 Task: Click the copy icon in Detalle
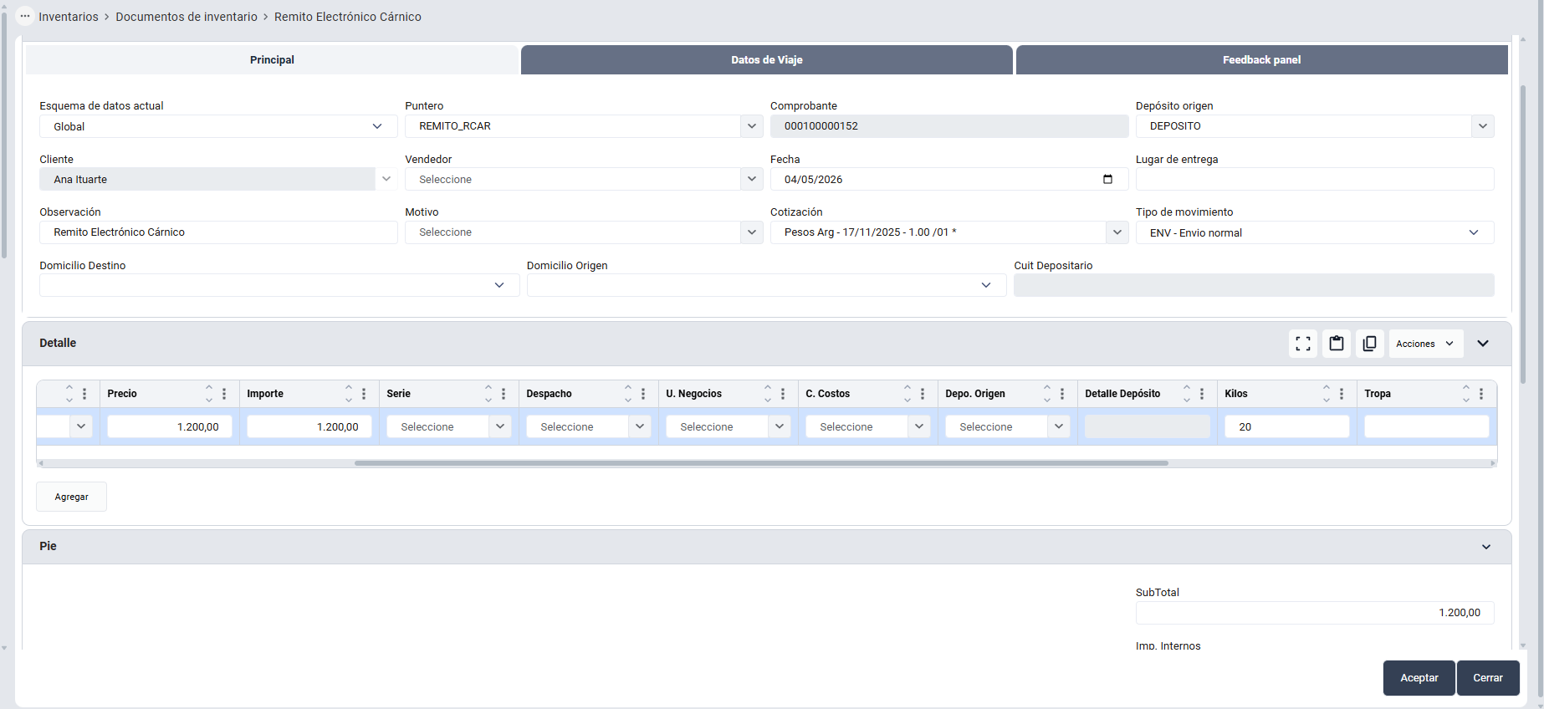1370,344
